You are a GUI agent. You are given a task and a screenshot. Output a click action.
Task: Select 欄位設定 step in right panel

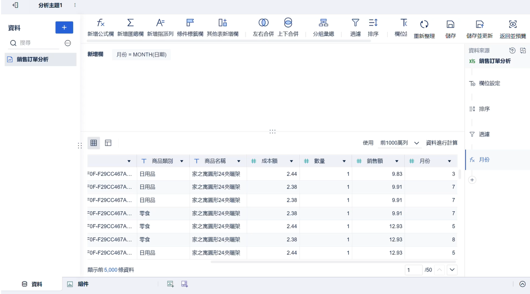(490, 83)
